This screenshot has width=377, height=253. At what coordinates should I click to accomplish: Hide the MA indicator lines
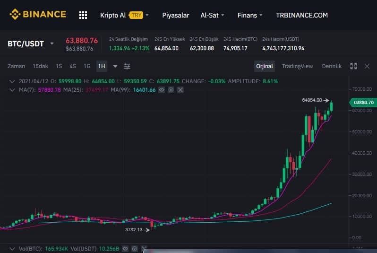click(x=162, y=90)
